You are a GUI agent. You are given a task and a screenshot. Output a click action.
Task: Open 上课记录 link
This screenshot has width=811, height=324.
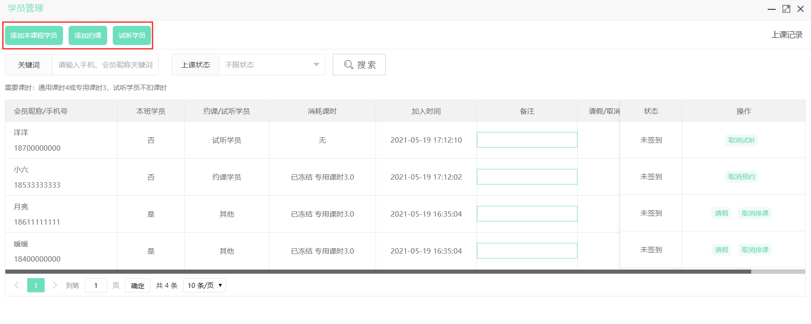point(787,35)
